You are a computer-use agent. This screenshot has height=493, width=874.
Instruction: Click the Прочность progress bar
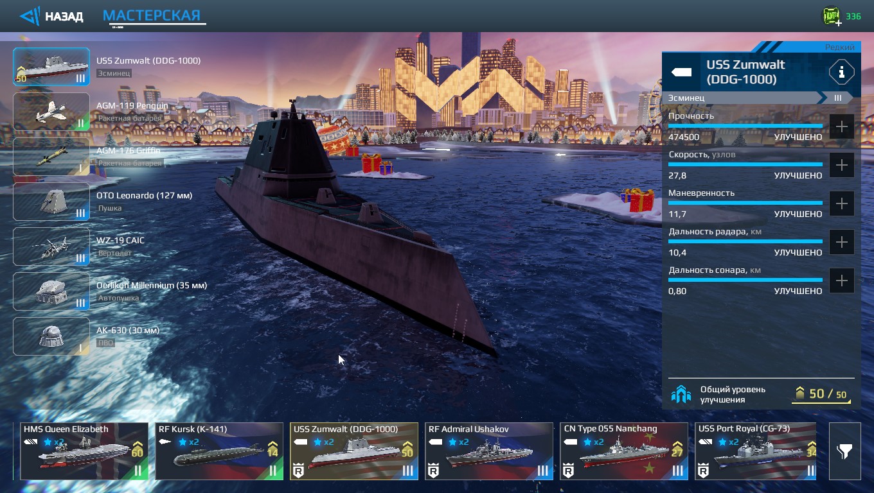745,126
